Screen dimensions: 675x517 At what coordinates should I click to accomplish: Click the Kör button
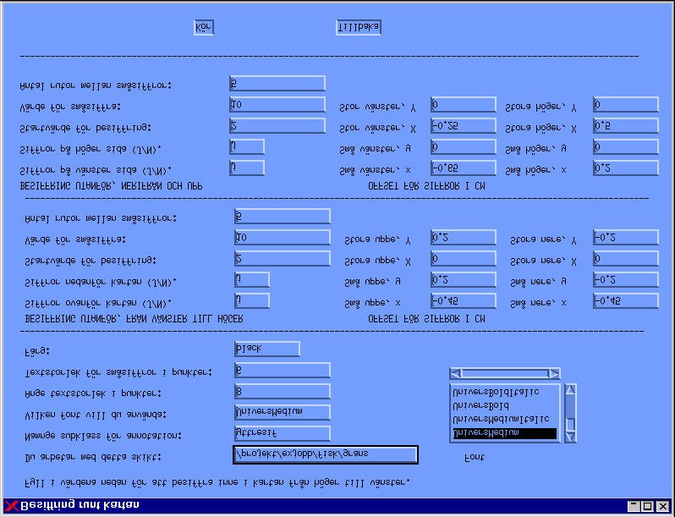204,28
